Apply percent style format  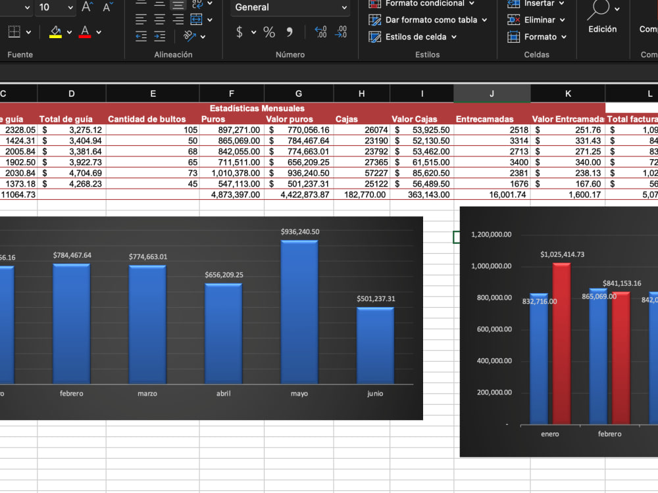[x=269, y=32]
